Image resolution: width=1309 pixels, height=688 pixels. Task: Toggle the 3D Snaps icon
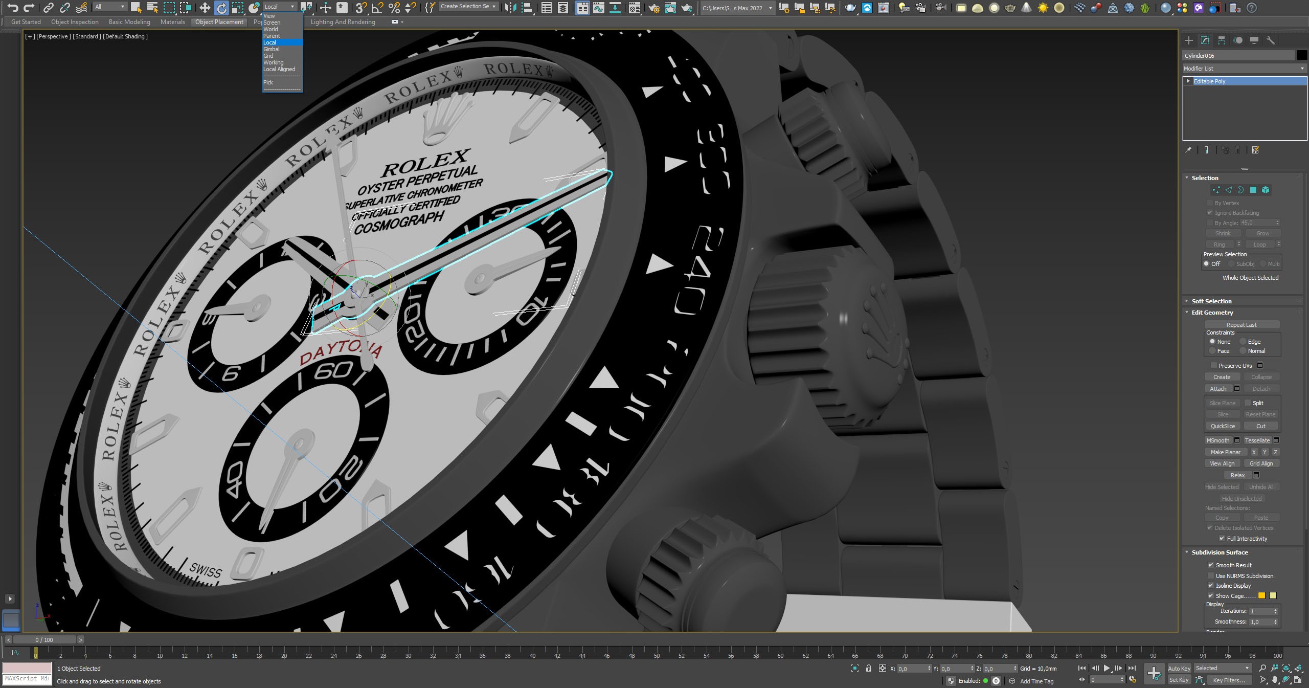pos(361,8)
